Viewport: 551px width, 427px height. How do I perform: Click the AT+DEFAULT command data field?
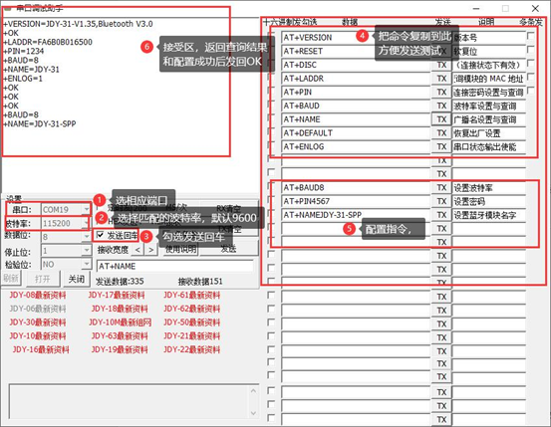point(356,133)
